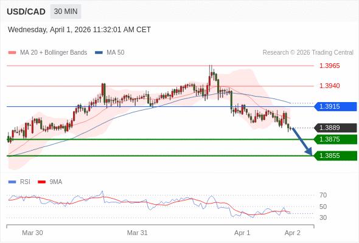The width and height of the screenshot is (359, 243).
Task: Toggle the MA 50 legend label
Action: [x=116, y=53]
